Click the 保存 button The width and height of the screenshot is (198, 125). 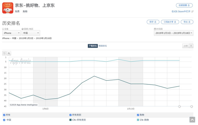click(x=153, y=22)
